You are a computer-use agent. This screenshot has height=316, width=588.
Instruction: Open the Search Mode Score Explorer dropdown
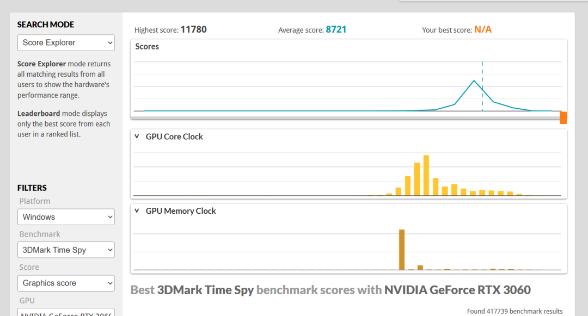point(66,42)
